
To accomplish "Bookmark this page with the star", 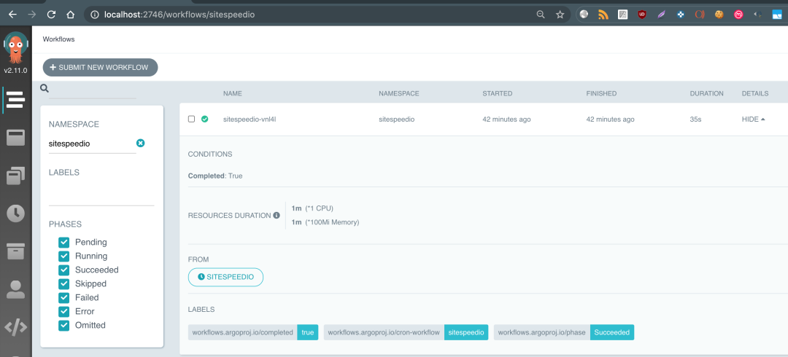I will pyautogui.click(x=560, y=15).
